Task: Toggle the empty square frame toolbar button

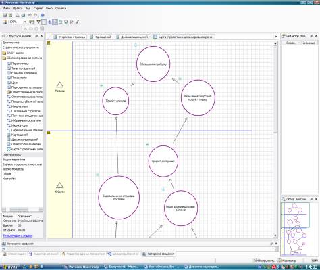Action: [44, 22]
